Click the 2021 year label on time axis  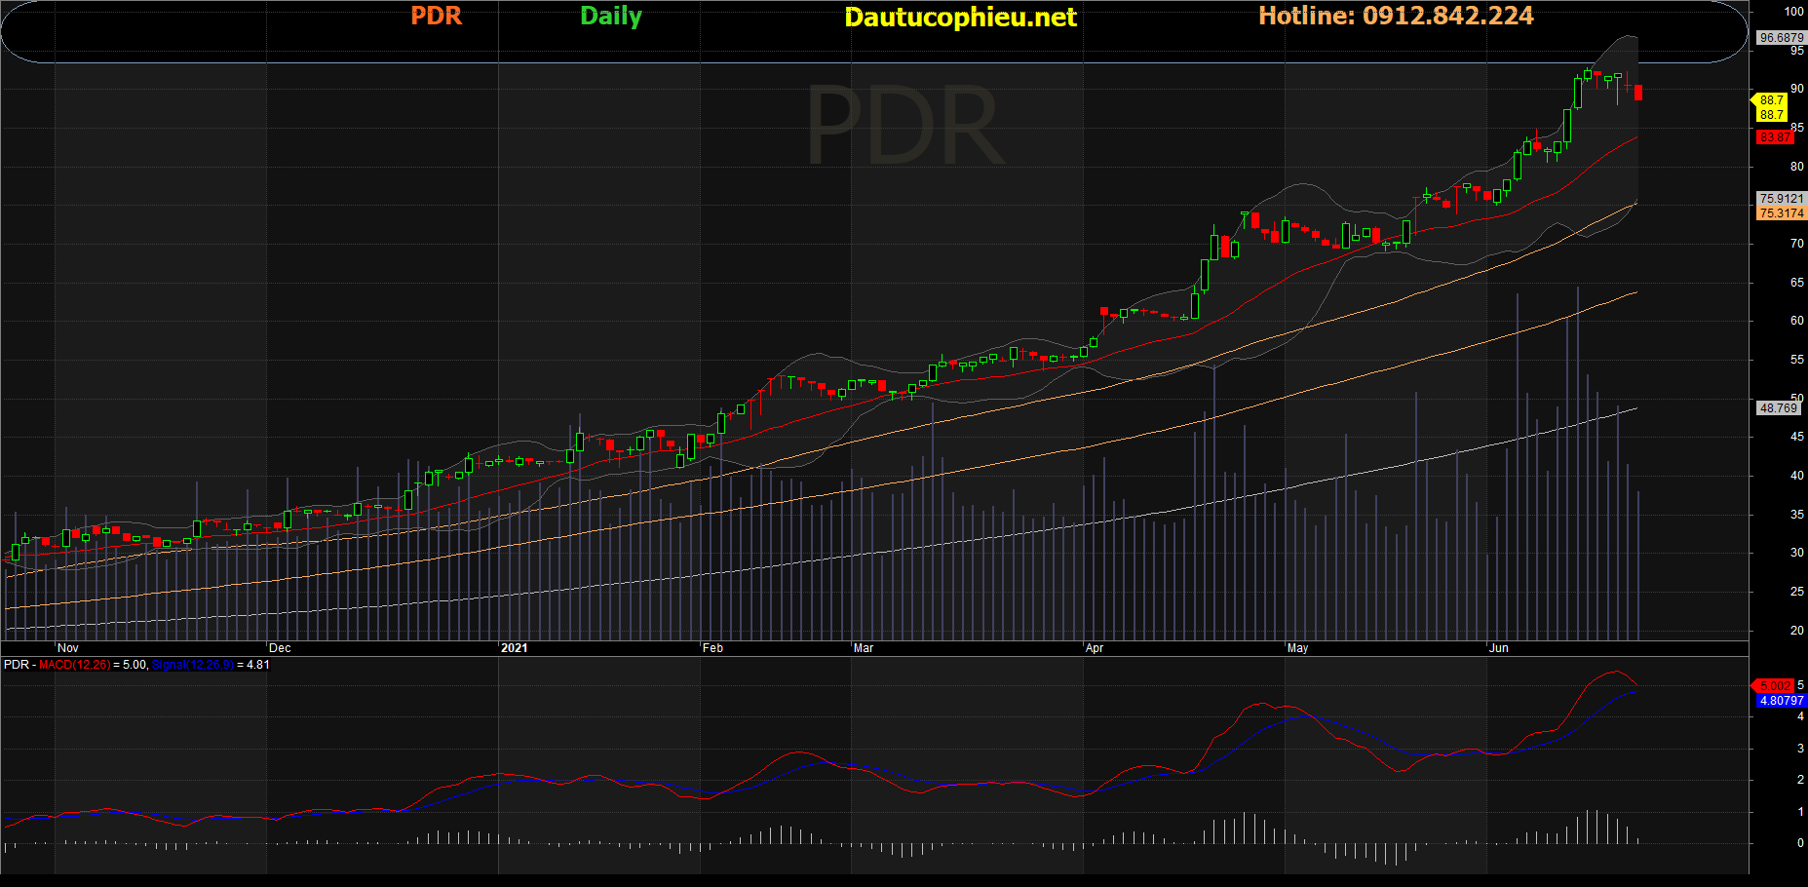click(514, 648)
